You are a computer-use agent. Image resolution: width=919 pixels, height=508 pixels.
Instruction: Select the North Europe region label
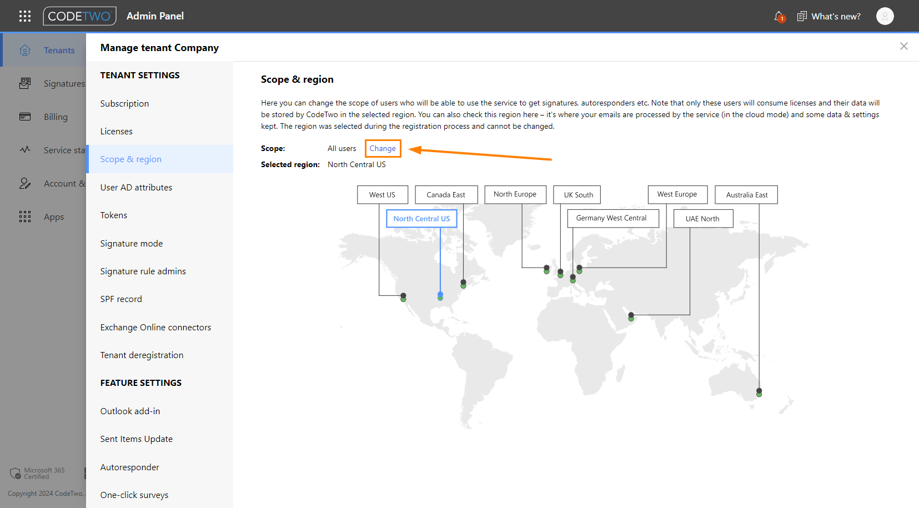[515, 194]
